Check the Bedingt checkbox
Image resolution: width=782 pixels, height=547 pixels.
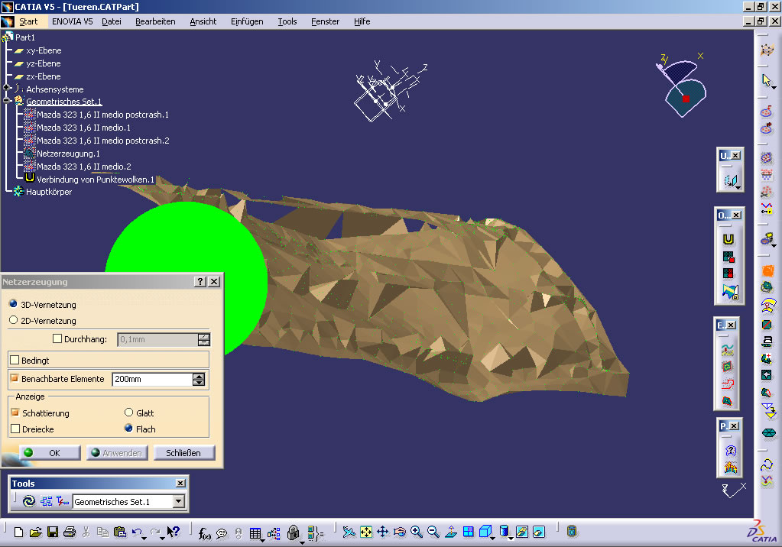pyautogui.click(x=15, y=360)
